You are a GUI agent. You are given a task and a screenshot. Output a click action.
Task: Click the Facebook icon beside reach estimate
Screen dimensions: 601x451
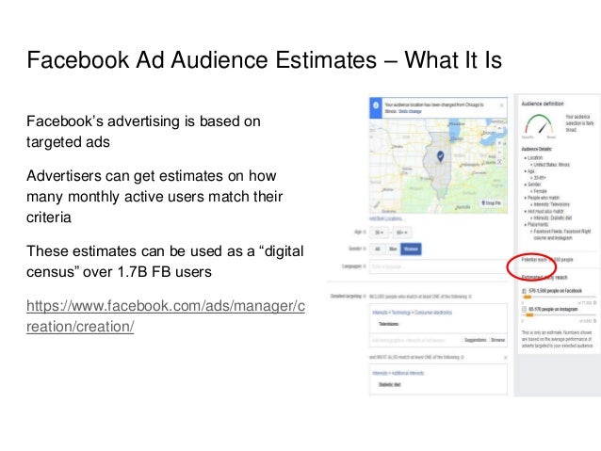tap(525, 291)
